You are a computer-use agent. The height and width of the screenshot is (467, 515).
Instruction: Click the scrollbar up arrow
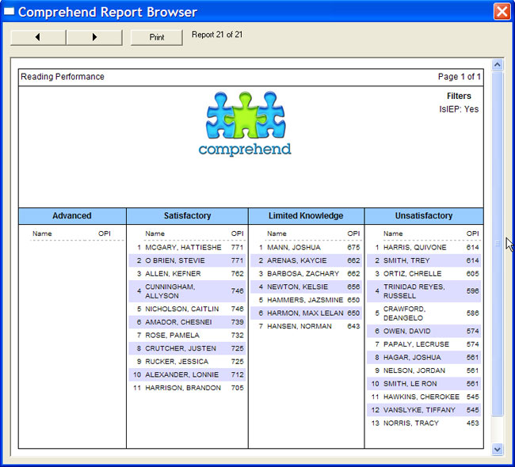pos(498,65)
